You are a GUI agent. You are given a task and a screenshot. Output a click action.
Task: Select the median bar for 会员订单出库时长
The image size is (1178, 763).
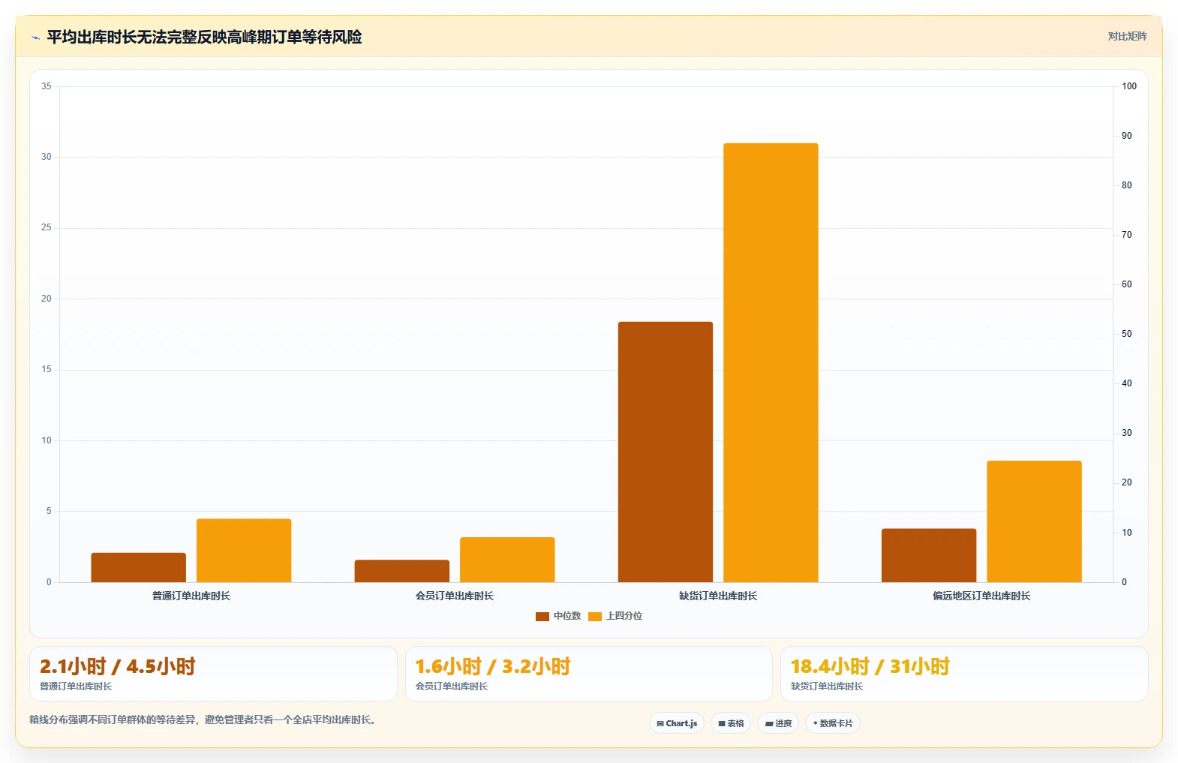(402, 571)
